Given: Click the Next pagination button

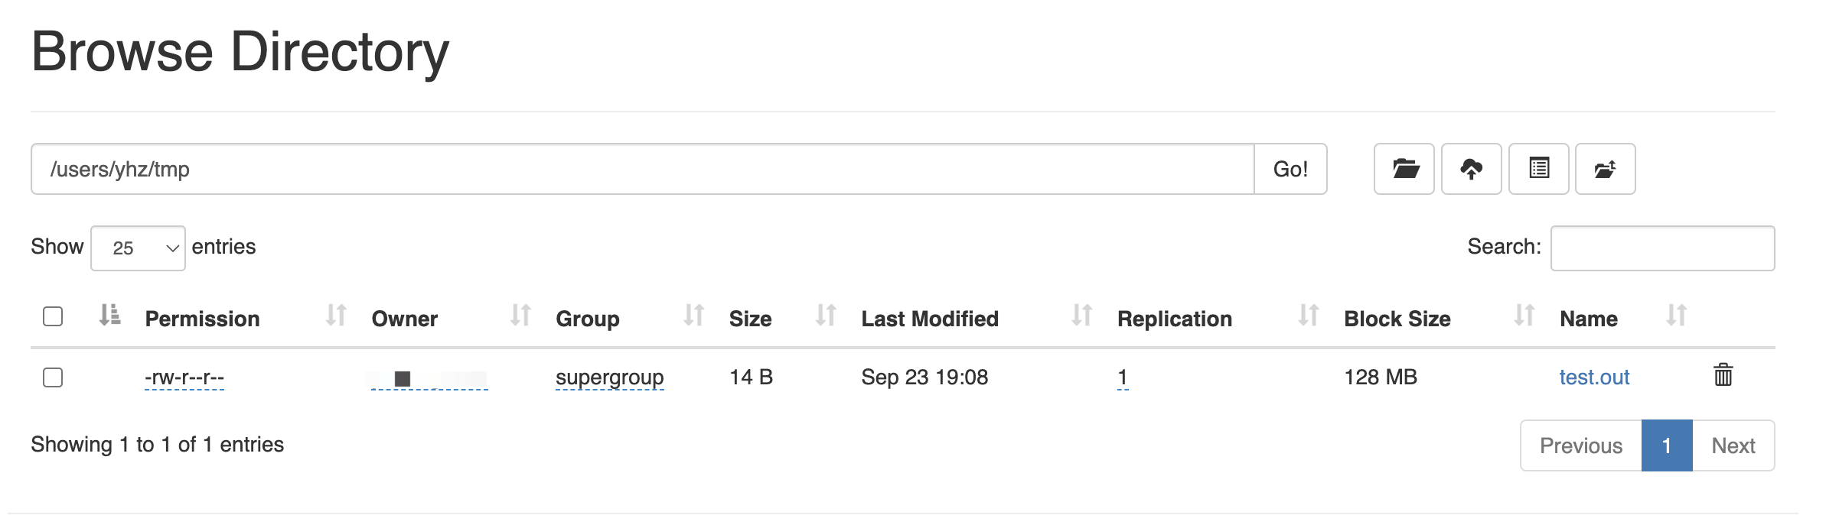Looking at the screenshot, I should [x=1733, y=445].
